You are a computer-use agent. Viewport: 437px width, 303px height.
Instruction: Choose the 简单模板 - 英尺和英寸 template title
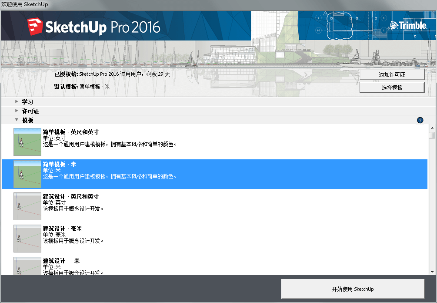70,132
